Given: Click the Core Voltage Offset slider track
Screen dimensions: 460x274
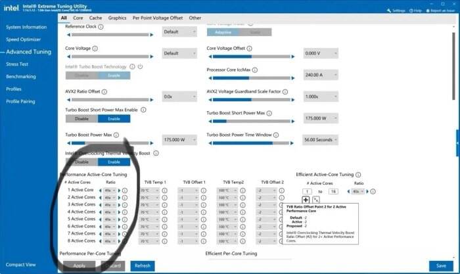Looking at the screenshot, I should (x=251, y=57).
